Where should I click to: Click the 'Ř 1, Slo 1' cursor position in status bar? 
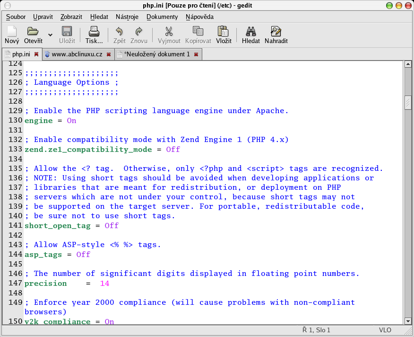[x=316, y=330]
